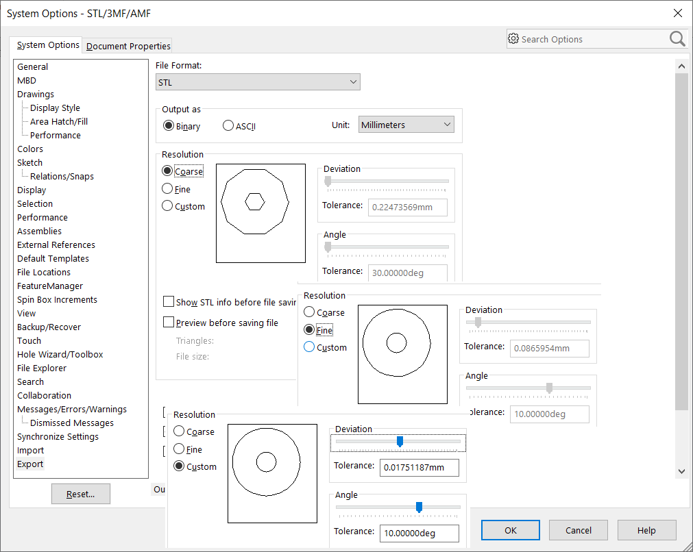Expand the Unit Millimeters dropdown
The image size is (693, 552).
(406, 125)
